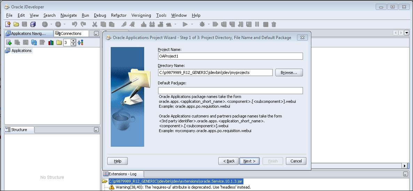Screen dimensions: 413x191
Task: Open the Debug menu
Action: (100, 15)
